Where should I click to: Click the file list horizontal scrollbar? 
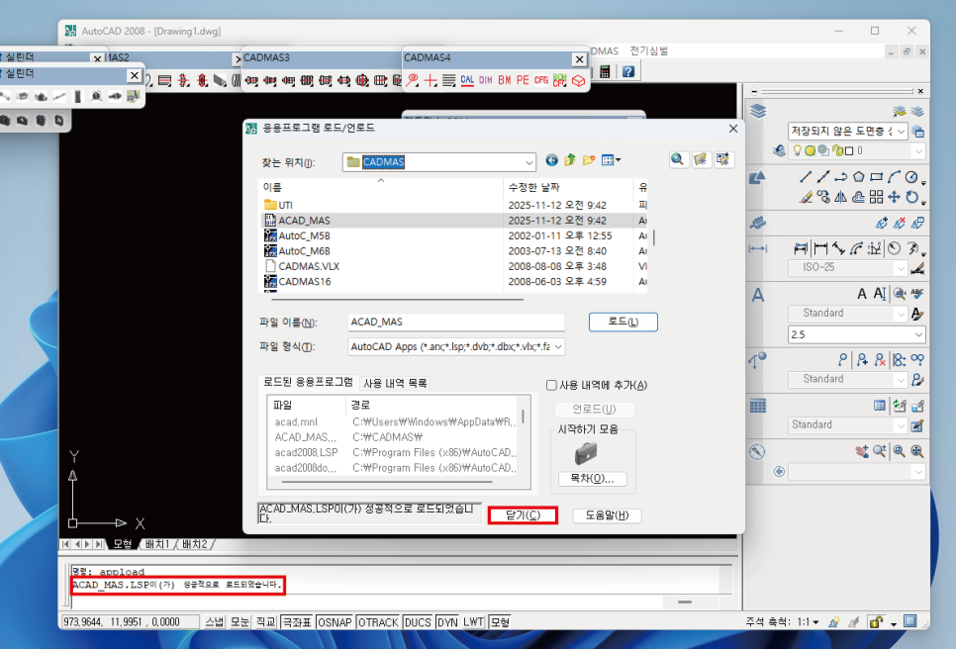coord(398,299)
